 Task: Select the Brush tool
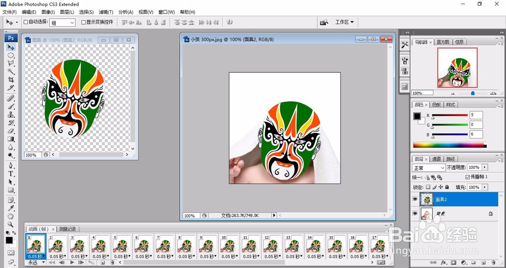click(x=11, y=106)
